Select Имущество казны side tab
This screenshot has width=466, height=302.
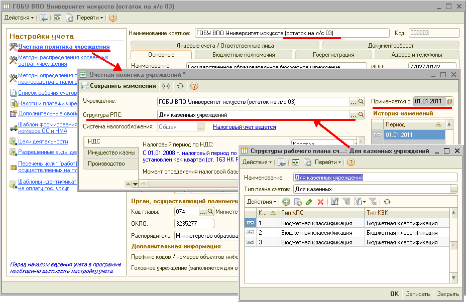click(x=111, y=153)
